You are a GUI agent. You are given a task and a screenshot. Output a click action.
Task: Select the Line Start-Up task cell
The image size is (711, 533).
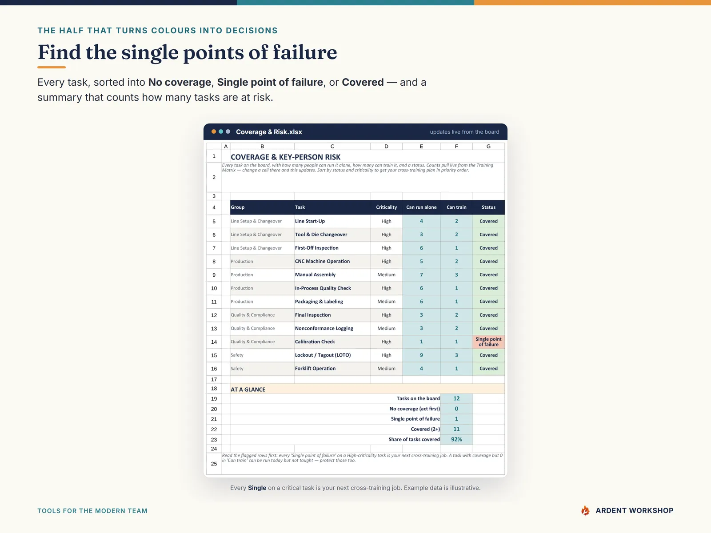pyautogui.click(x=332, y=221)
